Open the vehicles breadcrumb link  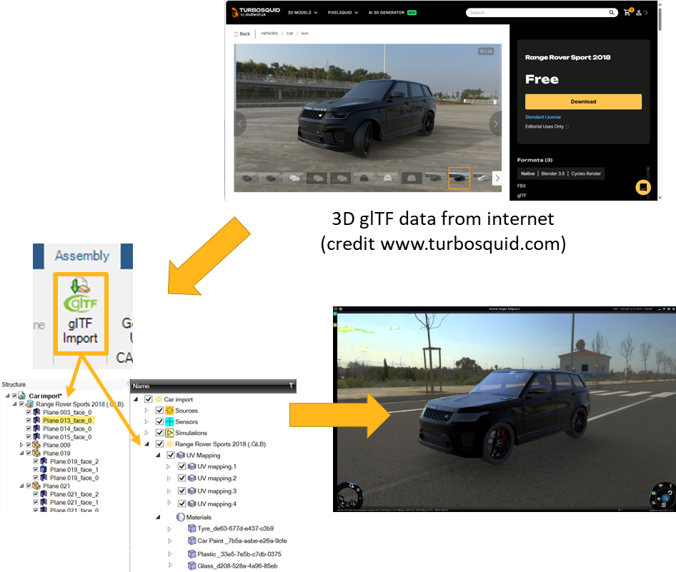269,33
